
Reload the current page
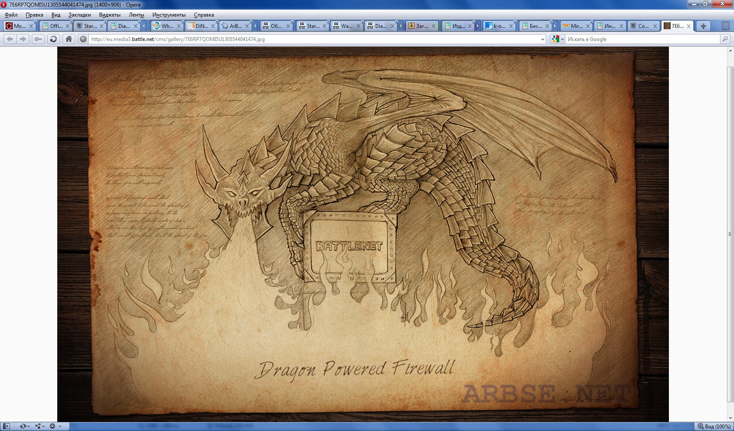coord(53,39)
